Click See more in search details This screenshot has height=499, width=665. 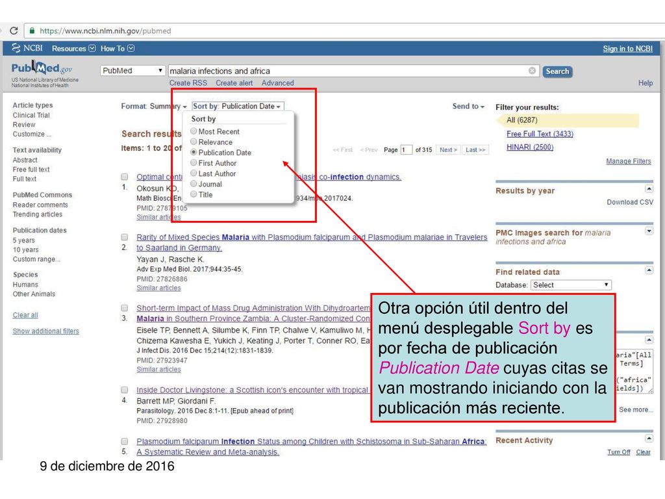point(636,409)
